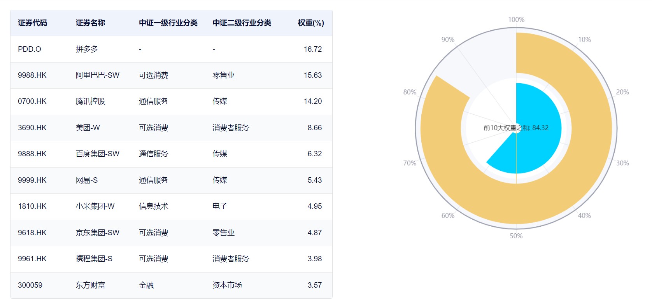Screen dimensions: 652x299
Task: Click the 证券代码 column header
Action: pos(32,23)
